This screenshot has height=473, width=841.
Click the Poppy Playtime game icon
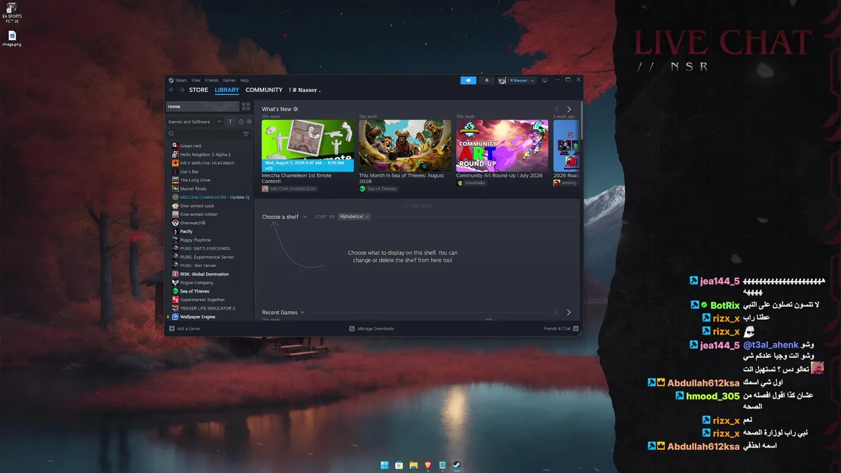point(175,240)
